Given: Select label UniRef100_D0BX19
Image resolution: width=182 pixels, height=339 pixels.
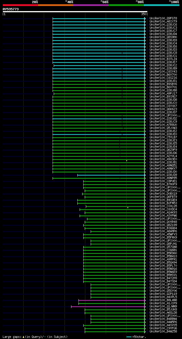Looking at the screenshot, I should pyautogui.click(x=163, y=194).
